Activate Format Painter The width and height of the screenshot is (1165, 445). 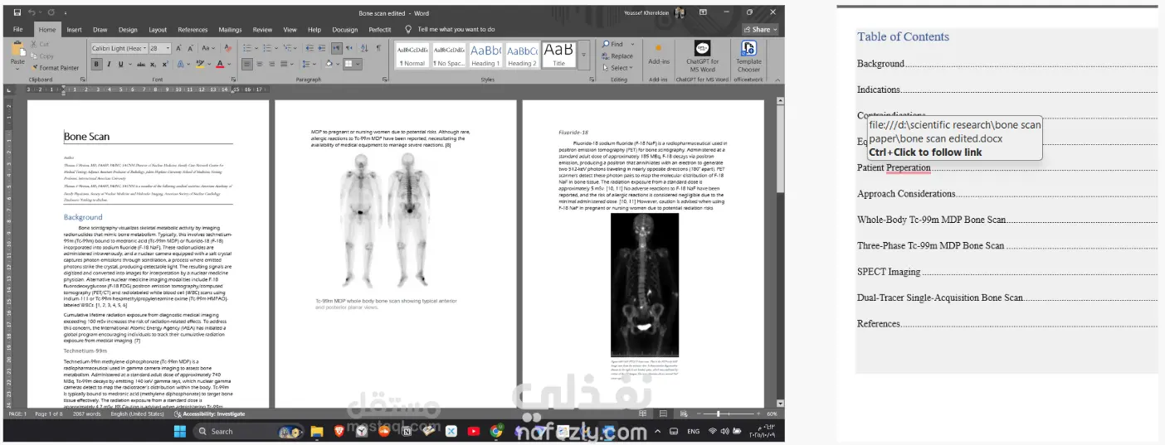coord(54,68)
